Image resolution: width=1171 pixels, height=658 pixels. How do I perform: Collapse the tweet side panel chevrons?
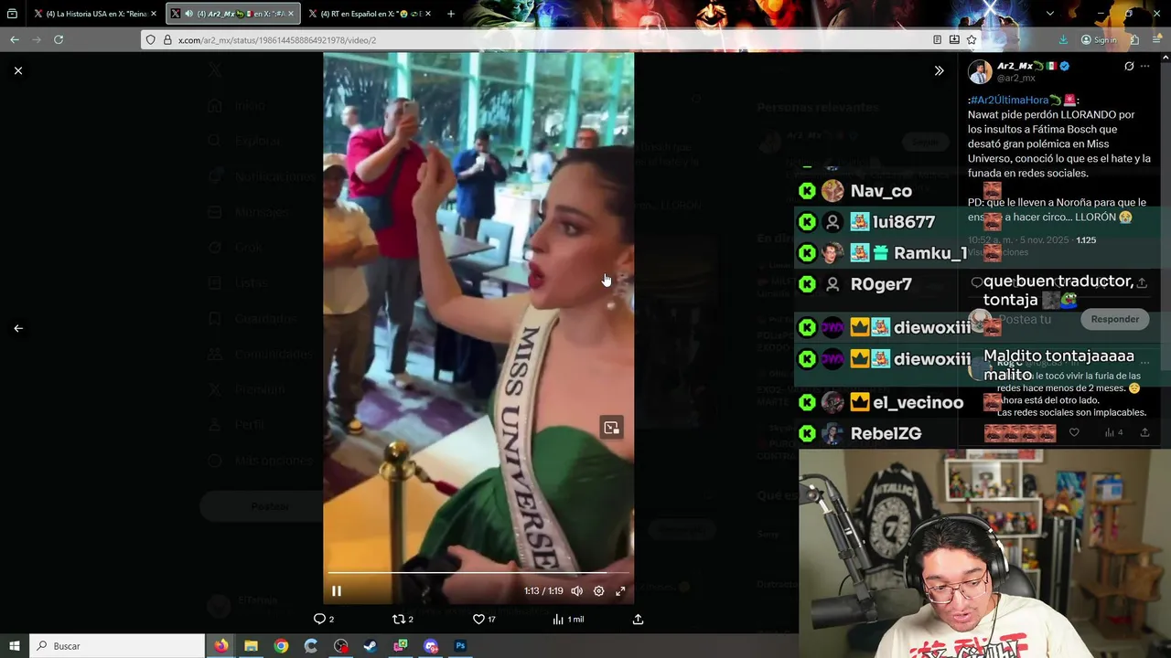(939, 70)
